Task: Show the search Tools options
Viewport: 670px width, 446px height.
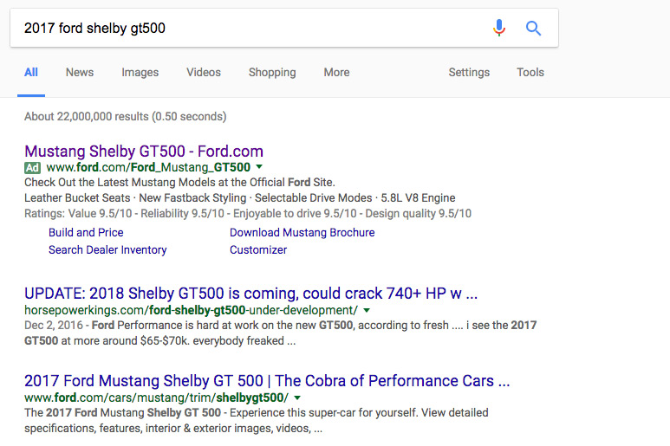Action: click(x=530, y=73)
